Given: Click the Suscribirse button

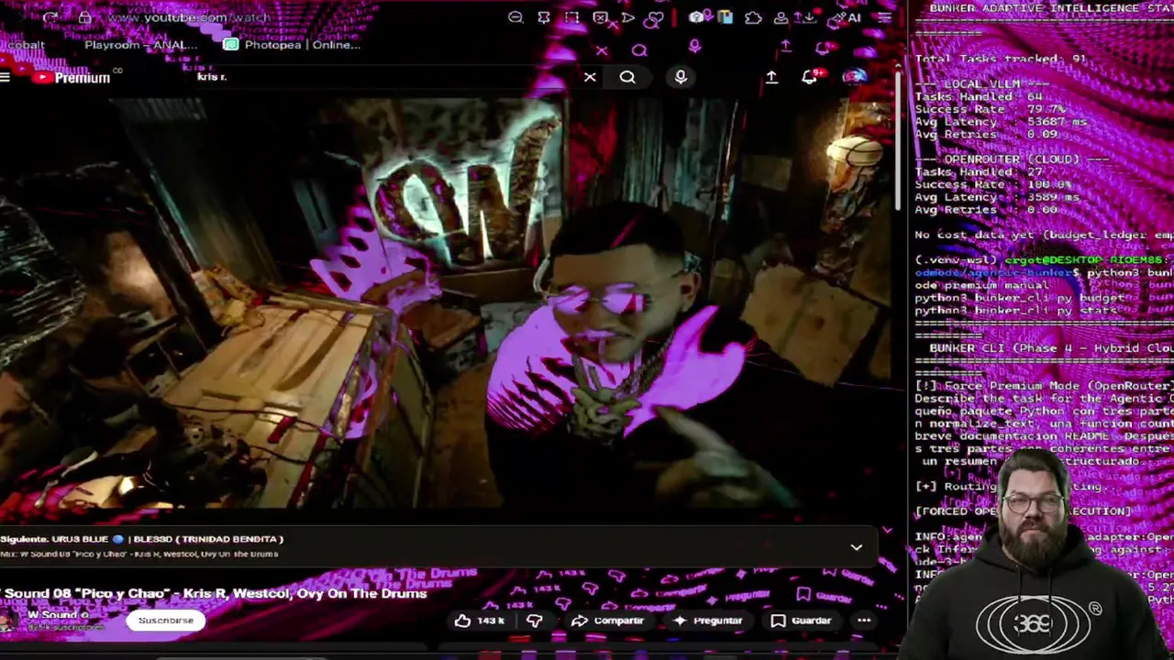Looking at the screenshot, I should 166,621.
